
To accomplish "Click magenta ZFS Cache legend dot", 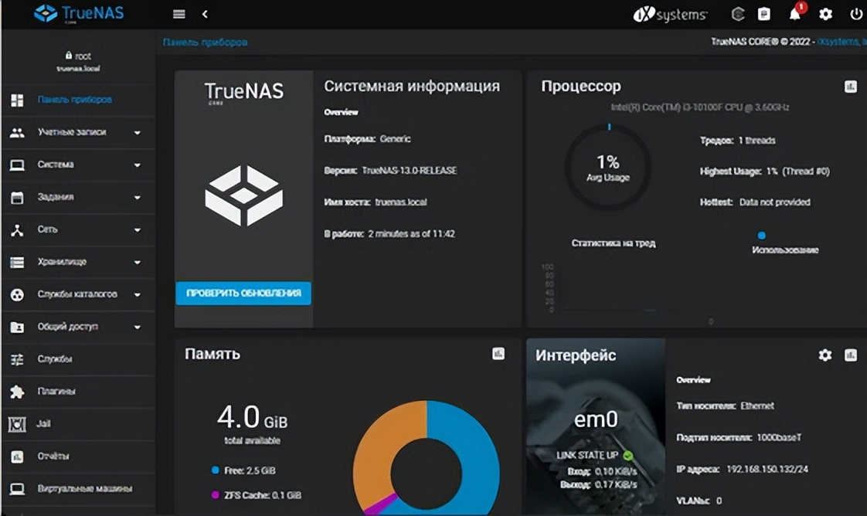I will point(215,495).
